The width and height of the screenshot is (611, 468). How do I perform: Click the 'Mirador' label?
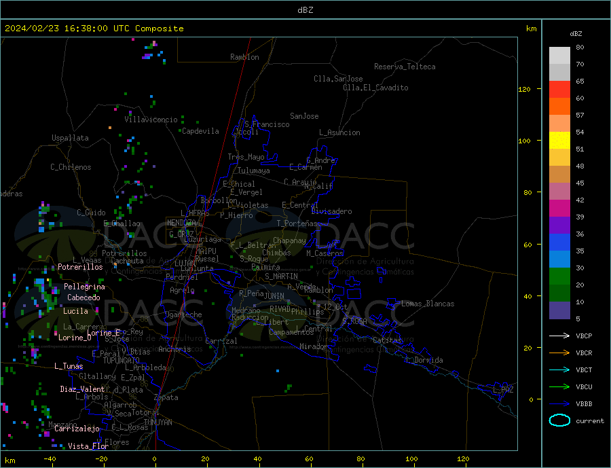point(314,346)
